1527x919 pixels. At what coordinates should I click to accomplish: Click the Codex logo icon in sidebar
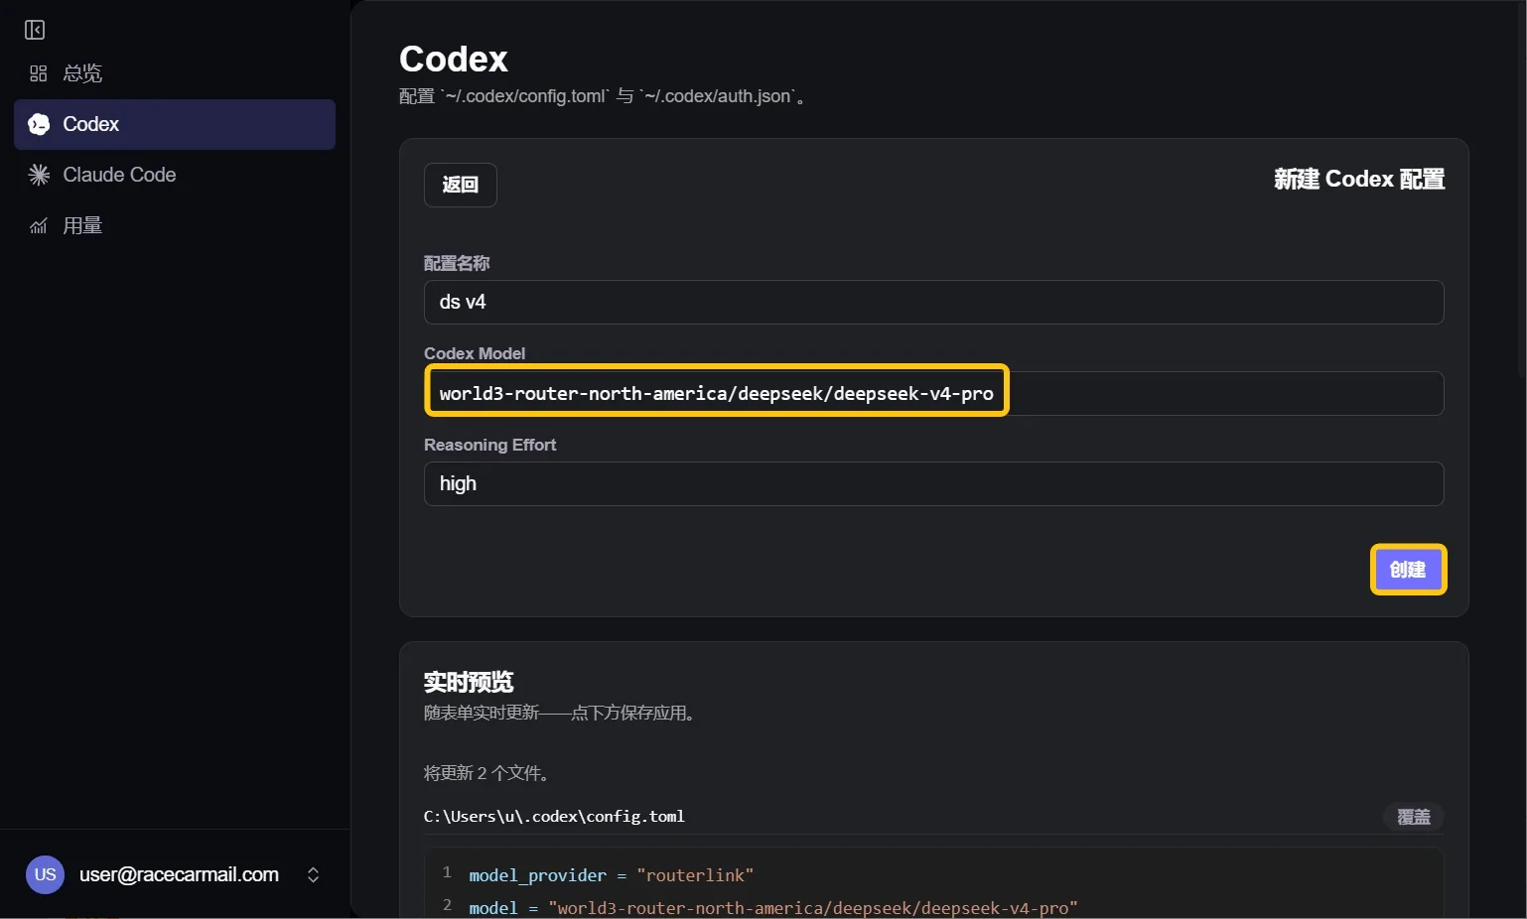tap(39, 124)
